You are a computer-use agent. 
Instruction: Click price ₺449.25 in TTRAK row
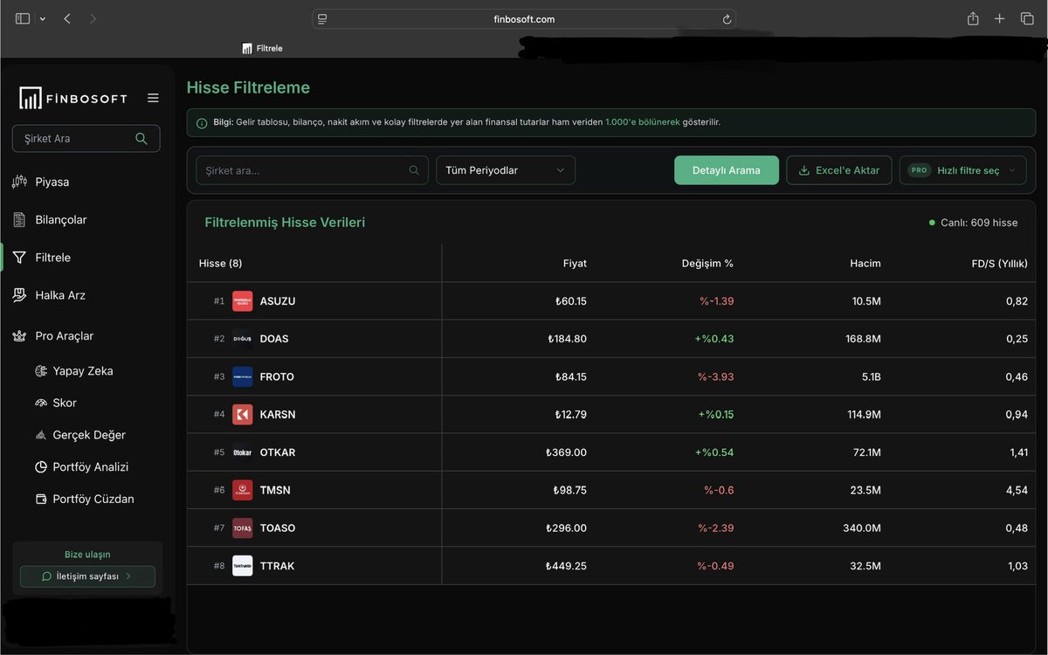566,566
